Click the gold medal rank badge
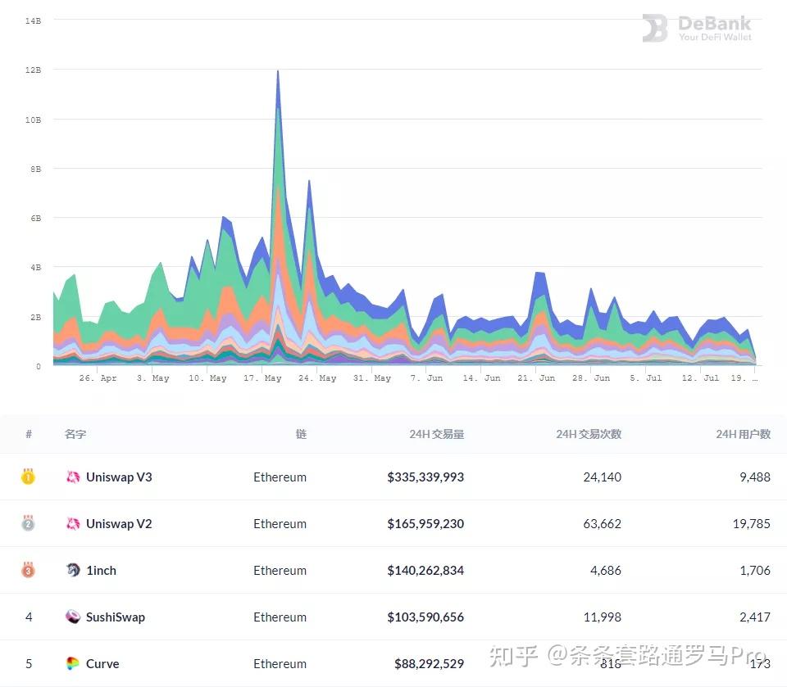The image size is (787, 687). pyautogui.click(x=28, y=477)
